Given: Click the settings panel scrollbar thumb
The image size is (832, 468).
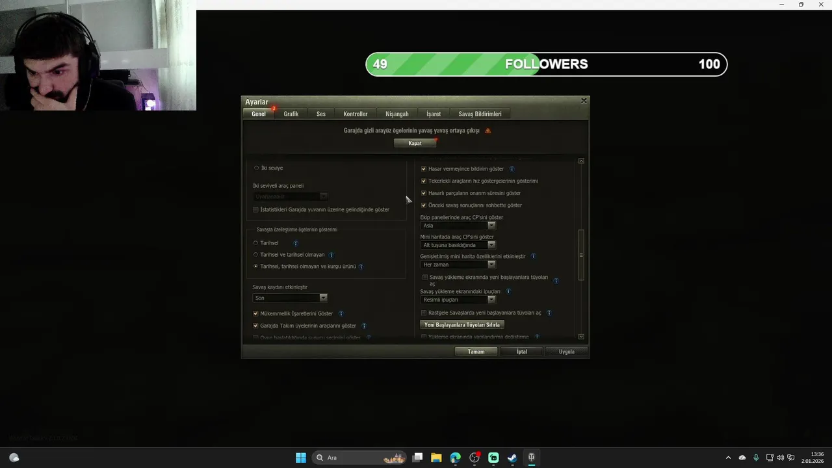Looking at the screenshot, I should (581, 255).
